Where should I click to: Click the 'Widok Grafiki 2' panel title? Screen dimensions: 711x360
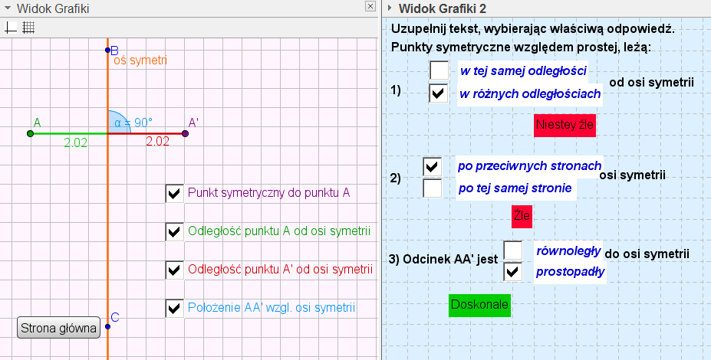(443, 8)
